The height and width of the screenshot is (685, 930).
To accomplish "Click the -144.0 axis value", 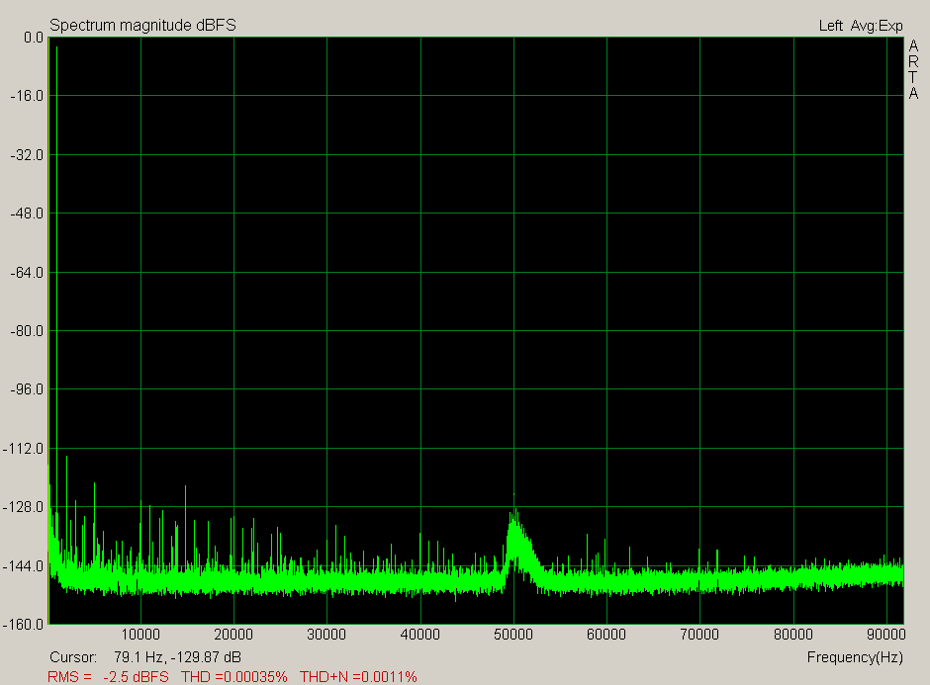I will click(x=24, y=566).
